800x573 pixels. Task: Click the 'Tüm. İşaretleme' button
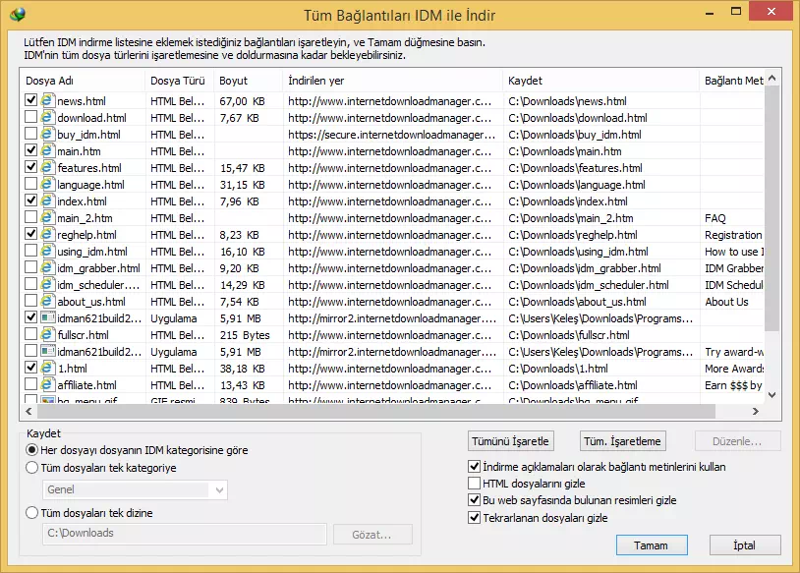tap(622, 441)
